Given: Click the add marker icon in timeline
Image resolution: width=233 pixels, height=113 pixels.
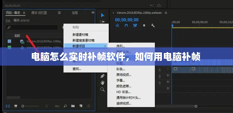Looking at the screenshot, I should [144, 26].
